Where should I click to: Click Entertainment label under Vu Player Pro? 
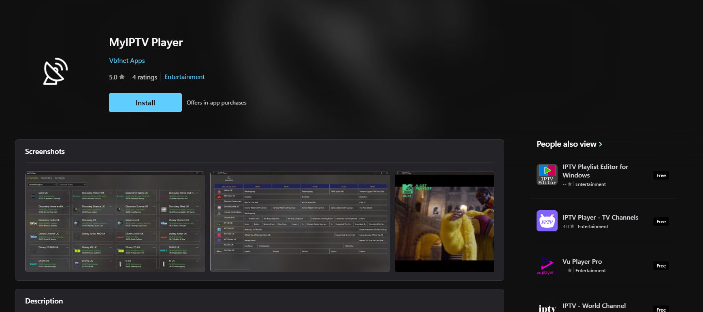point(590,271)
